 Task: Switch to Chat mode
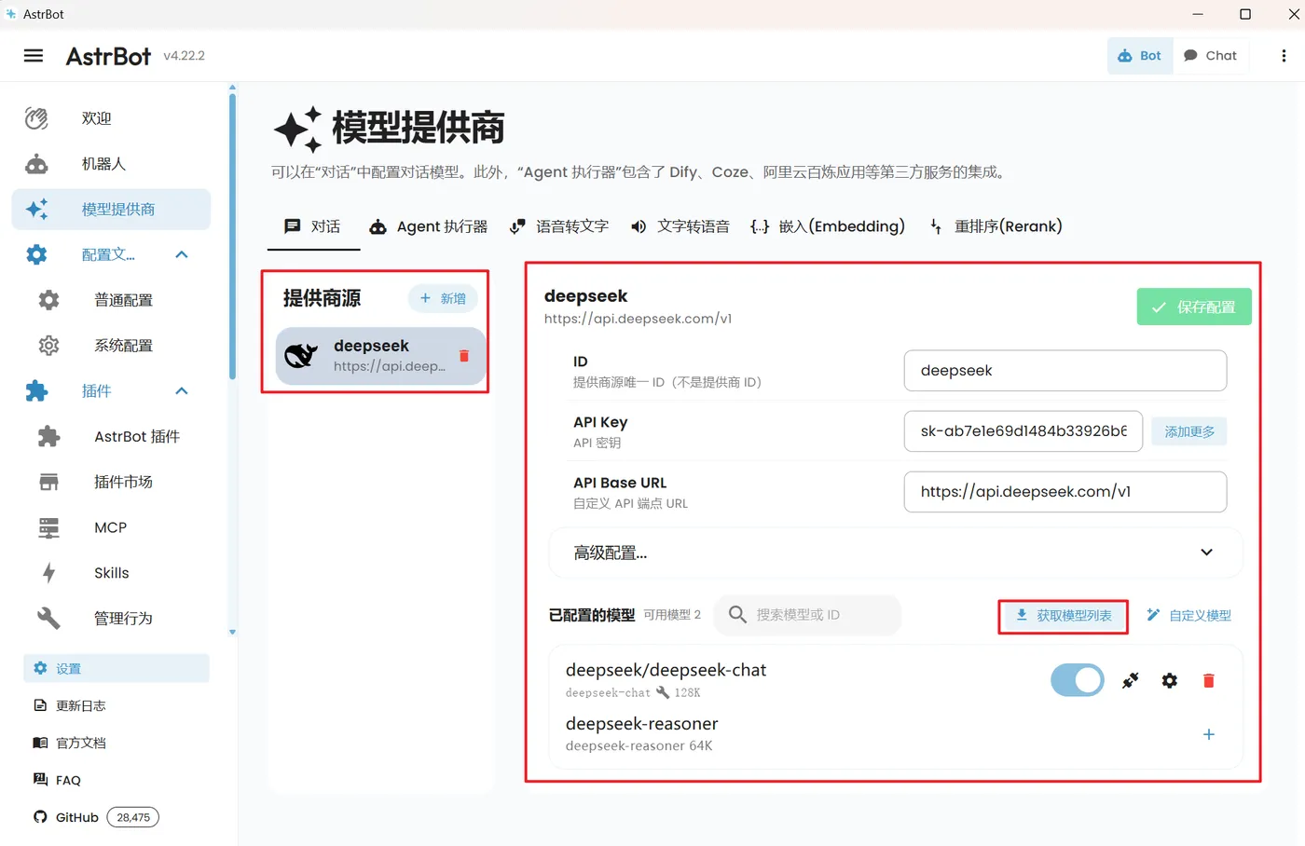[1210, 56]
